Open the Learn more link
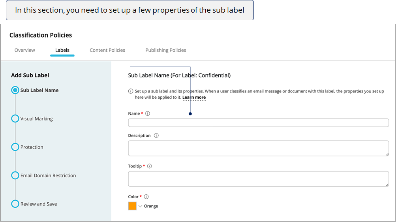Image resolution: width=396 pixels, height=222 pixels. [194, 97]
